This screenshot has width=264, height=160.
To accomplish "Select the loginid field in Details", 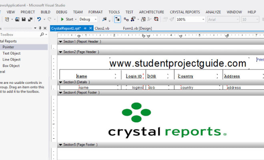I will pyautogui.click(x=135, y=87).
